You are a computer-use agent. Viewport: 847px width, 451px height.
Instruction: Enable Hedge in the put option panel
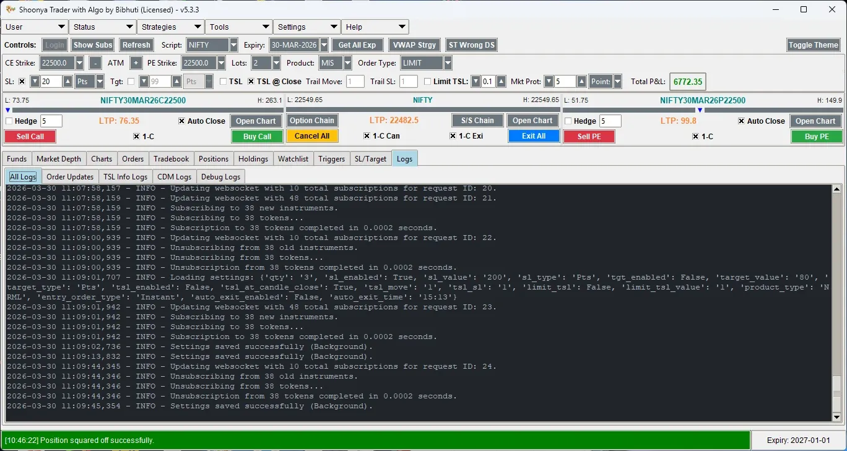(568, 121)
